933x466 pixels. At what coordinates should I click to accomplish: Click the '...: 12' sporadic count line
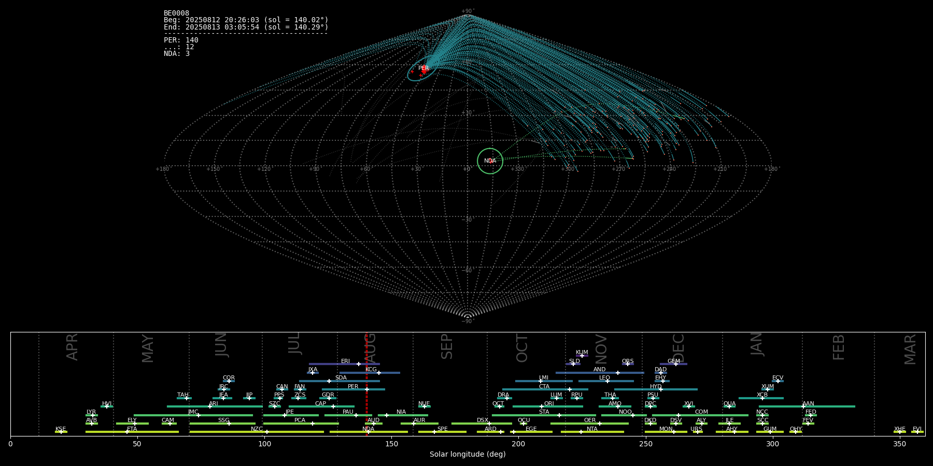(x=179, y=47)
